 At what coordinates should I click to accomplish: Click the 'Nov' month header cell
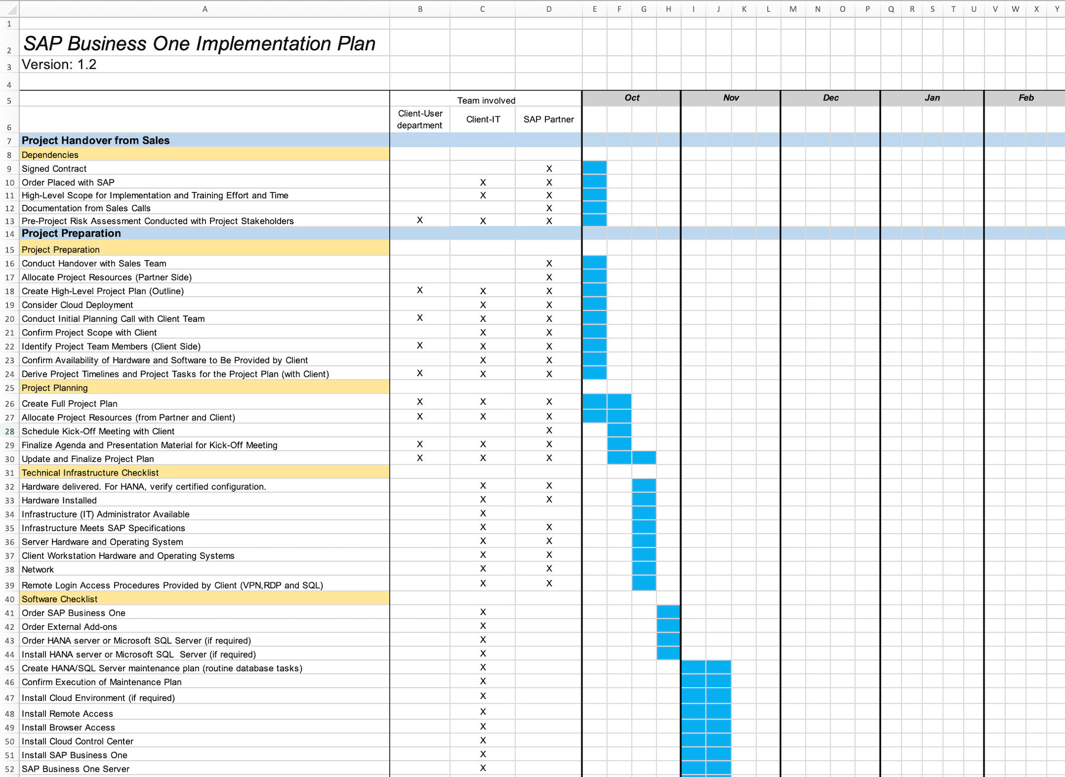(x=731, y=98)
